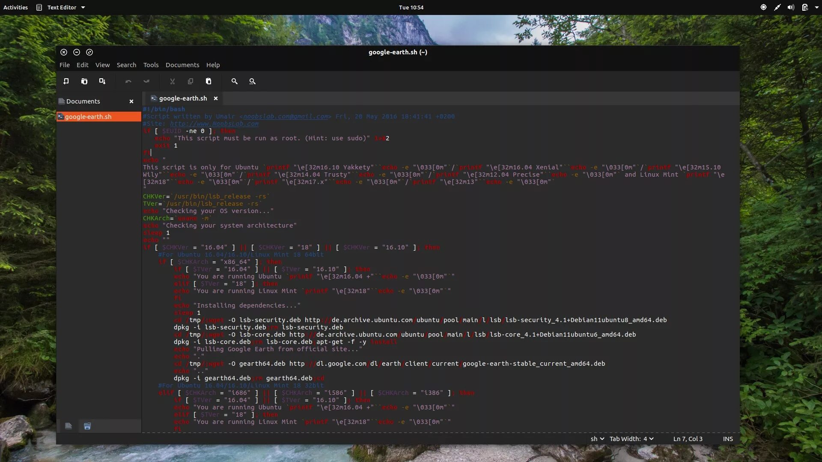The image size is (822, 462).
Task: Click the 'exit 1' line in the editor
Action: (166, 145)
